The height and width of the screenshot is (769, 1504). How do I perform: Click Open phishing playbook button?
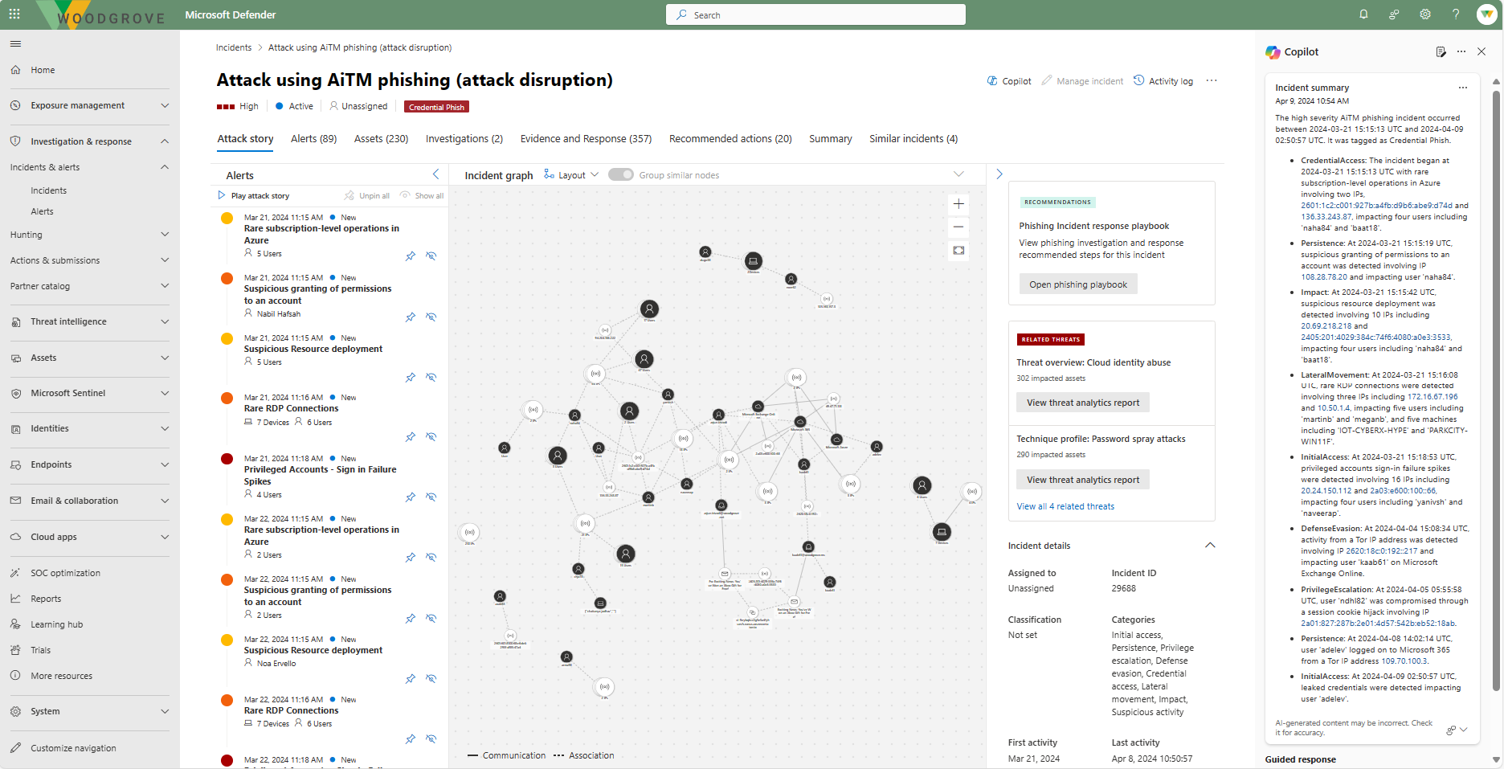pos(1077,284)
